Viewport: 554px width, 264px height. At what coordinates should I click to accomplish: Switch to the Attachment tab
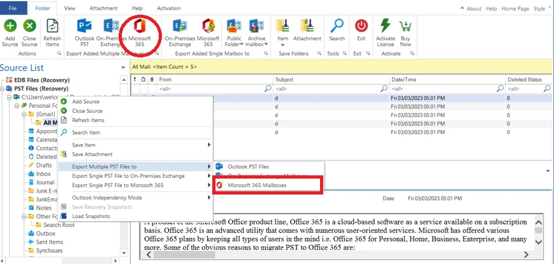point(103,8)
